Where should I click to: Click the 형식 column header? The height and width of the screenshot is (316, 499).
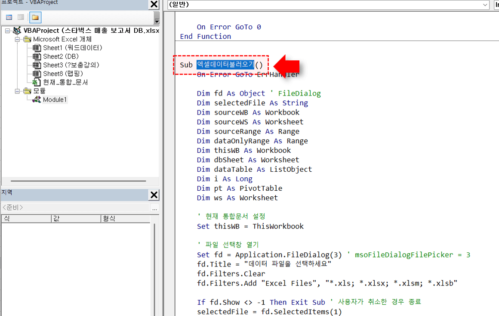pos(127,219)
